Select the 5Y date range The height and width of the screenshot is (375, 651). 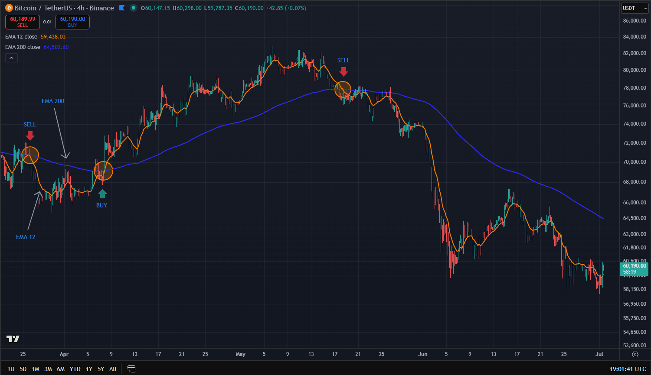point(101,369)
